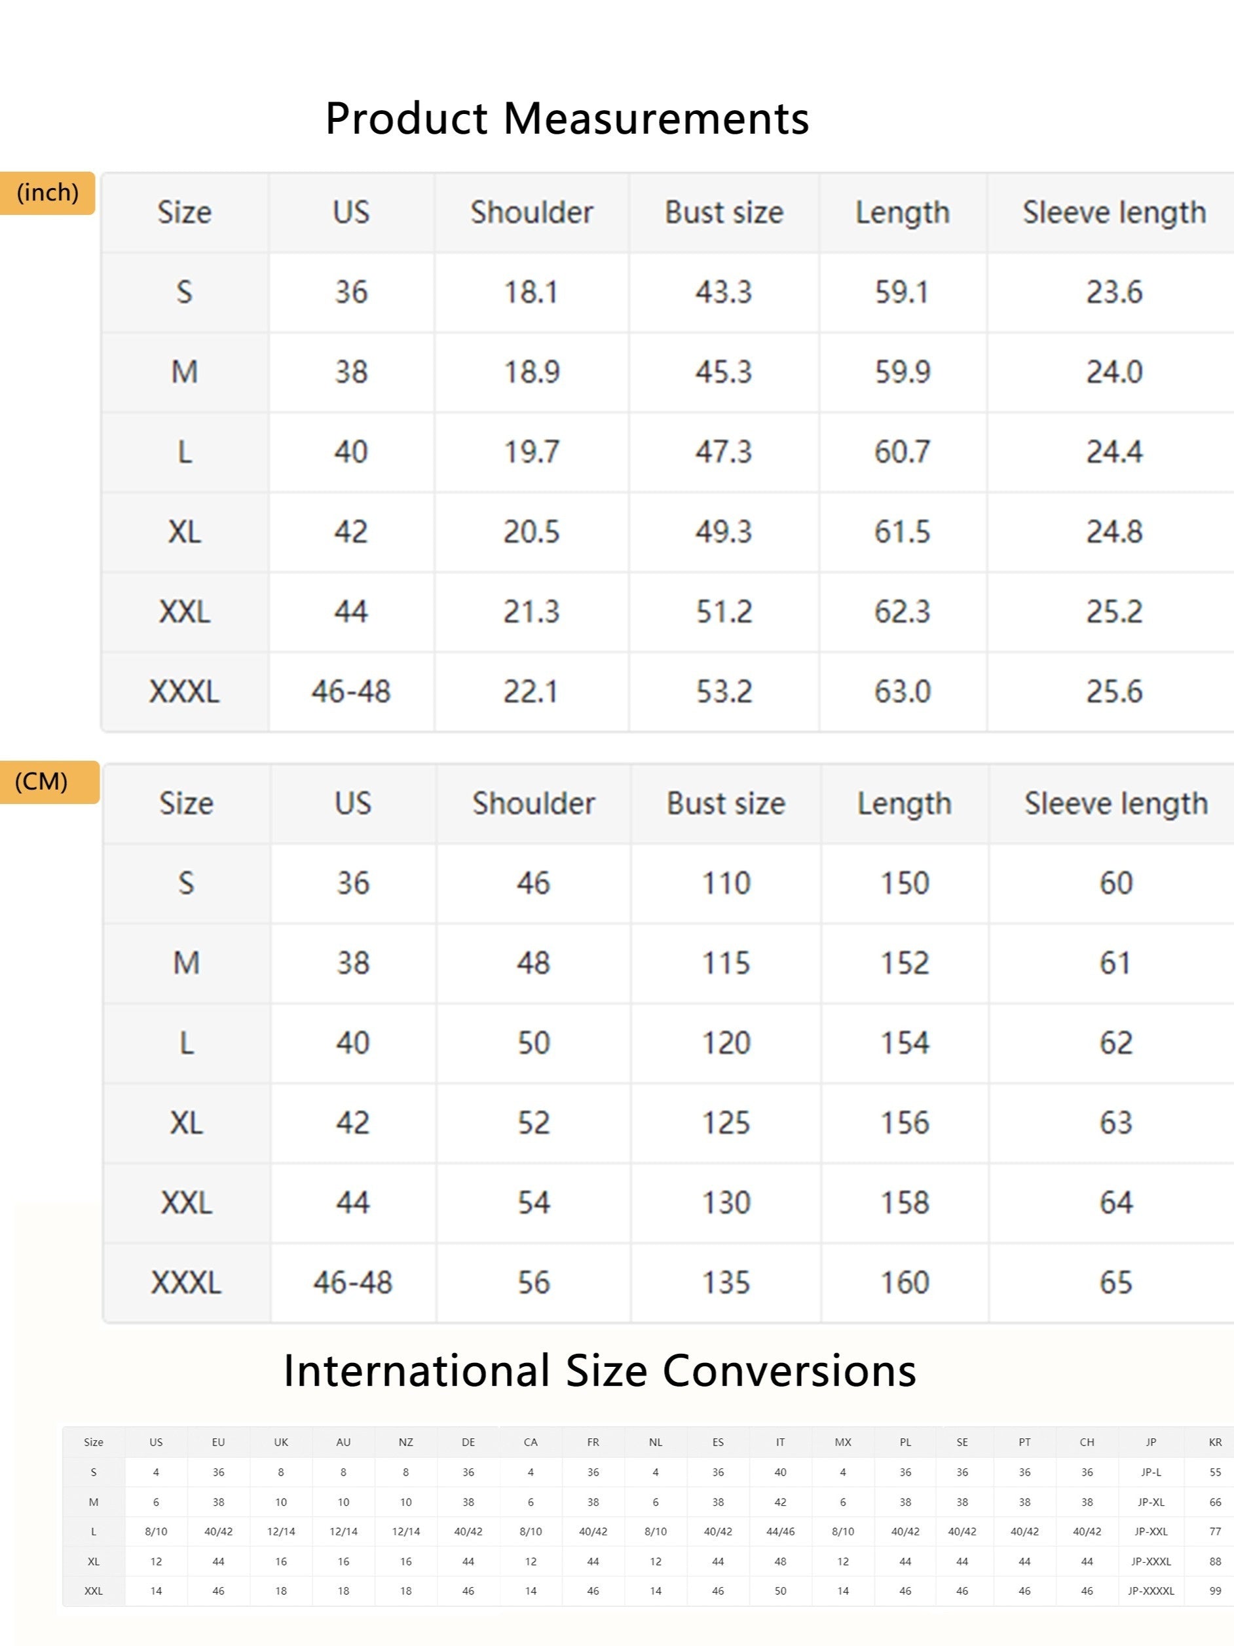Select the Sleeve length header in inch table
Viewport: 1234px width, 1646px height.
(1113, 213)
